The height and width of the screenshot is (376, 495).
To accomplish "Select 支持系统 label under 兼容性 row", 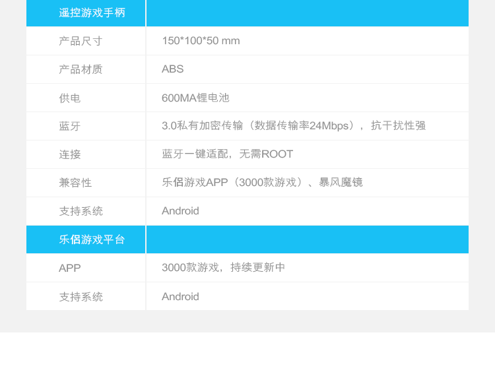I will (x=81, y=211).
